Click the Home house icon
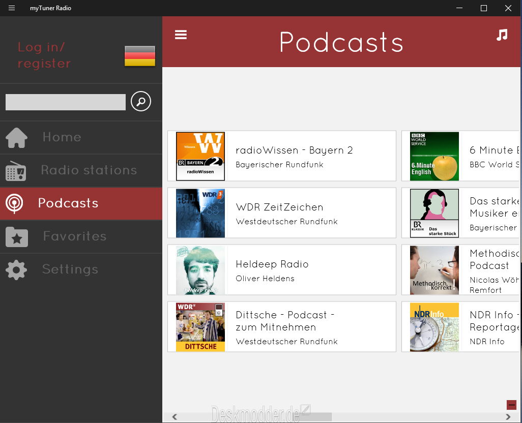 [17, 137]
